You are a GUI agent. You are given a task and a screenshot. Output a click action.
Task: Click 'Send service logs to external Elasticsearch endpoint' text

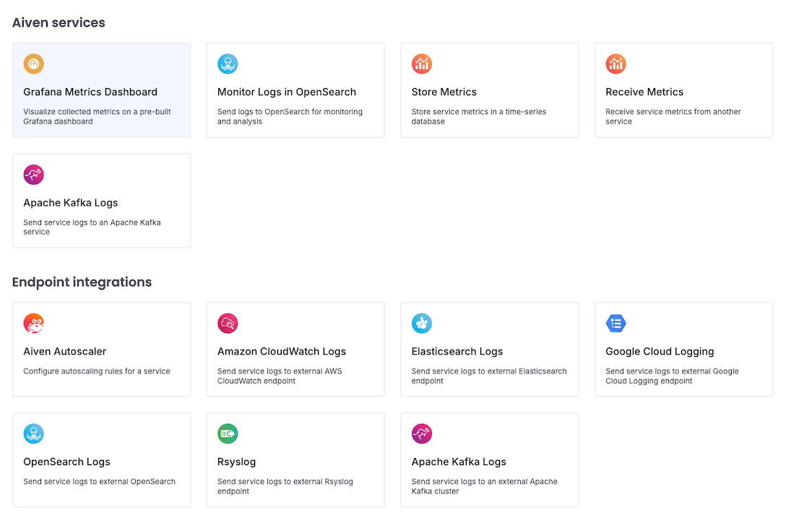tap(488, 376)
